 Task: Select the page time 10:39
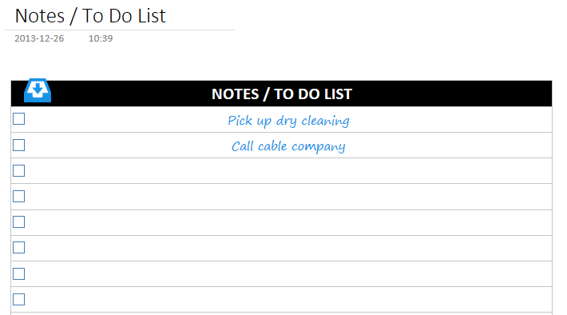coord(101,38)
